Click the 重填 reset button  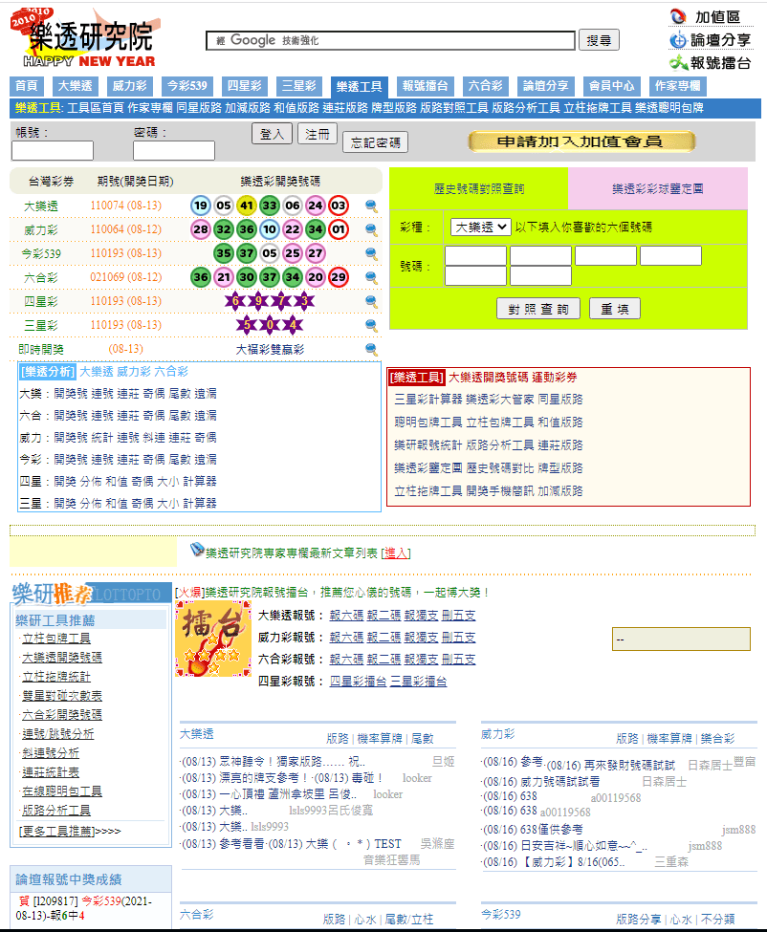(x=615, y=309)
